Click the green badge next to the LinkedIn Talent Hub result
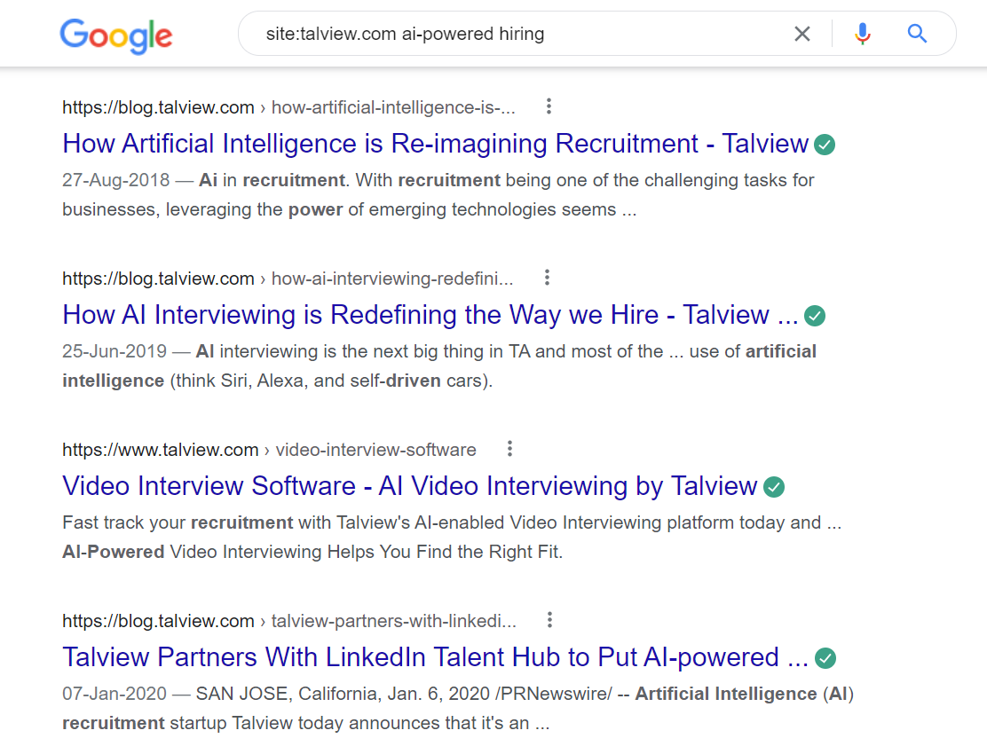The width and height of the screenshot is (987, 754). coord(825,658)
